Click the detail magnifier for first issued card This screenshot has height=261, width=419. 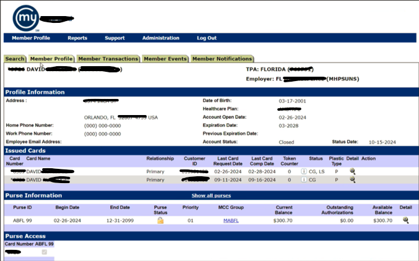(352, 171)
